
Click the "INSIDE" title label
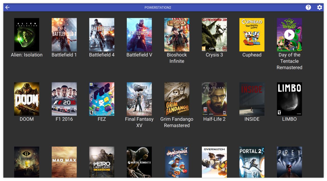(x=252, y=119)
